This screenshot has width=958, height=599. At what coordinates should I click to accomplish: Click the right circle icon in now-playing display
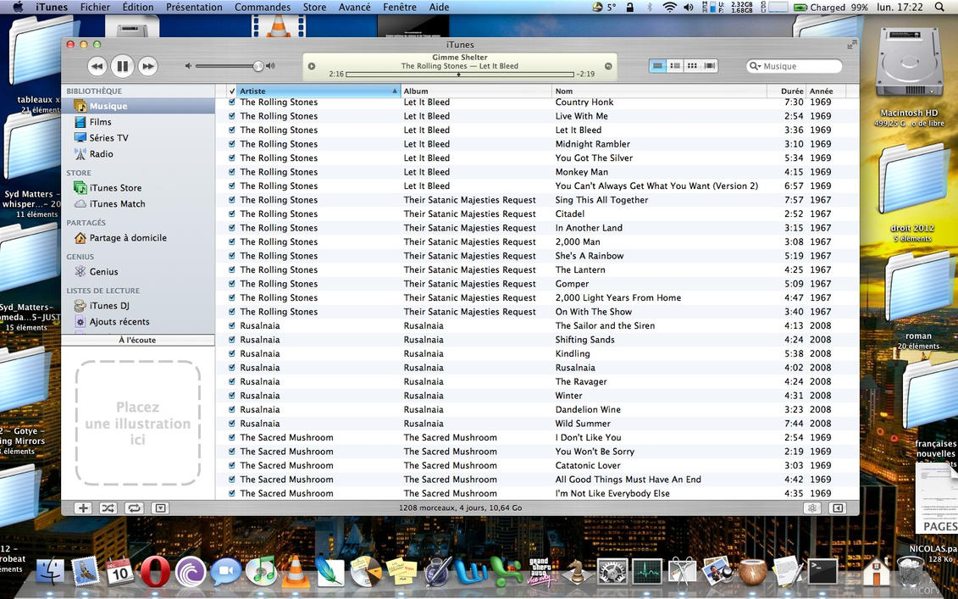(x=608, y=66)
